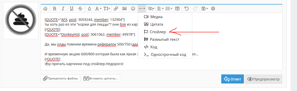Open the save drafts dropdown

point(205,9)
